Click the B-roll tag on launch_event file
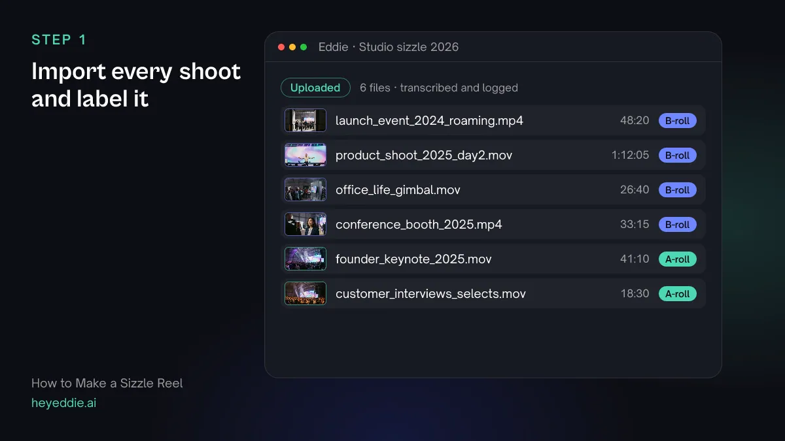The width and height of the screenshot is (785, 441). pos(677,120)
